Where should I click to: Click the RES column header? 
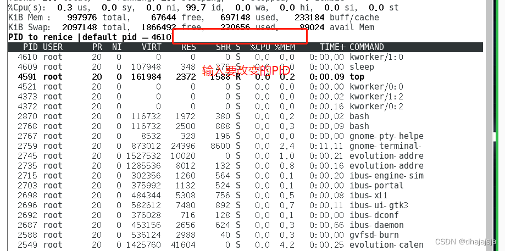click(188, 47)
